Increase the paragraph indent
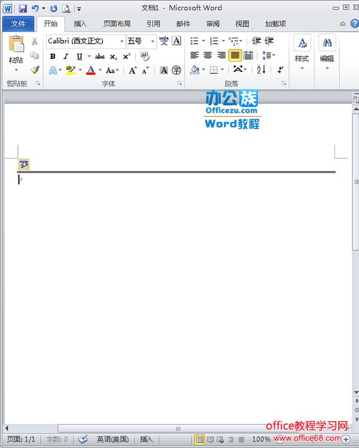Image resolution: width=359 pixels, height=448 pixels. click(x=269, y=41)
